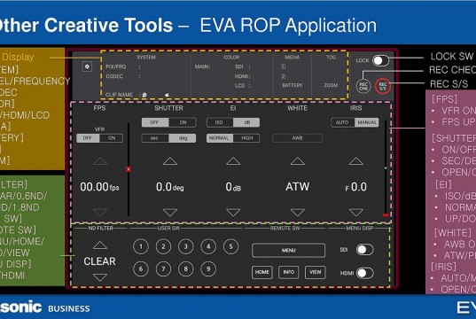Click the HOME remote button
The width and height of the screenshot is (476, 319).
pos(262,272)
